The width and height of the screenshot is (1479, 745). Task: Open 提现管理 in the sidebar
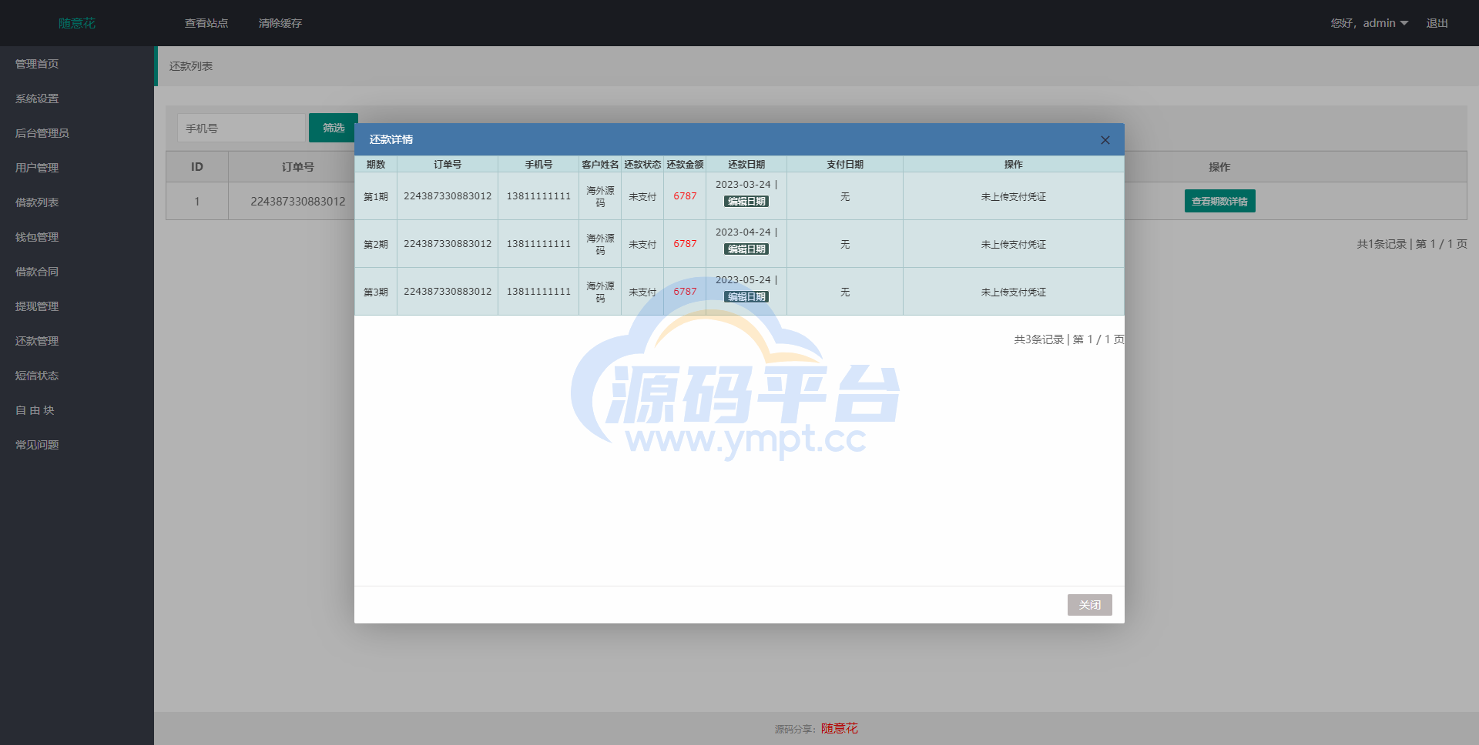click(x=37, y=306)
